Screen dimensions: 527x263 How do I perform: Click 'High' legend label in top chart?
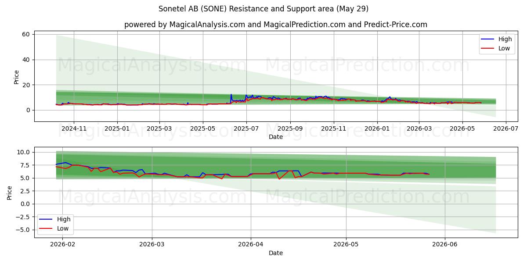(x=505, y=39)
